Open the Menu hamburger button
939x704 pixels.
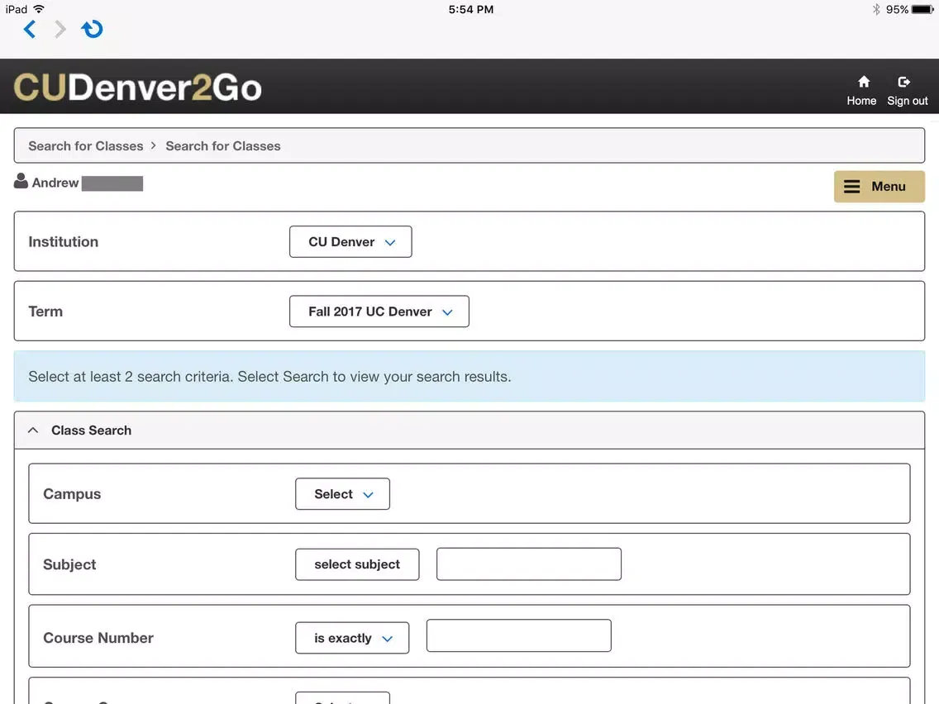pos(879,186)
